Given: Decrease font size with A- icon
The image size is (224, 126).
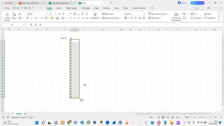Looking at the screenshot, I should [x=64, y=14].
